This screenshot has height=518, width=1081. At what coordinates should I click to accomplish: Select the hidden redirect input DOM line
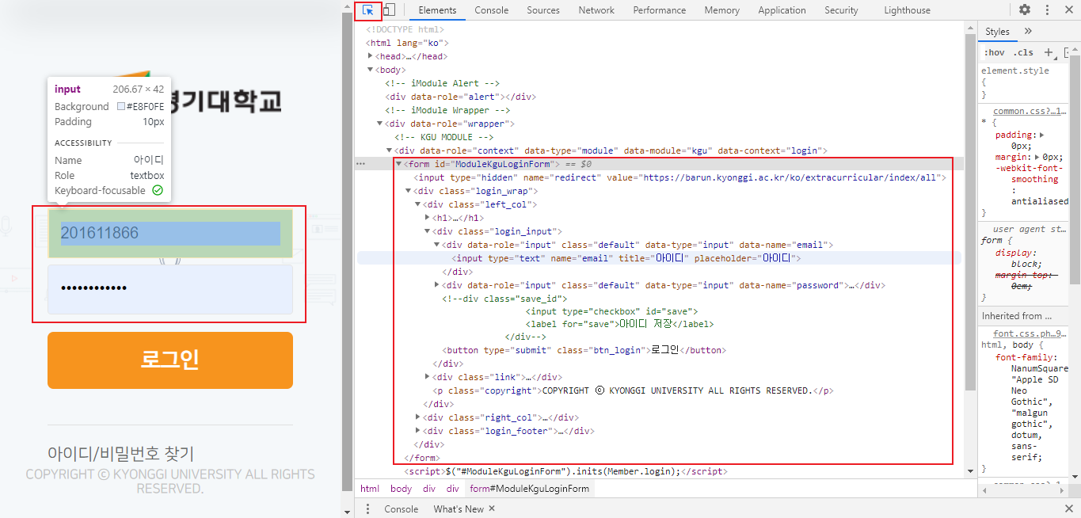coord(679,177)
